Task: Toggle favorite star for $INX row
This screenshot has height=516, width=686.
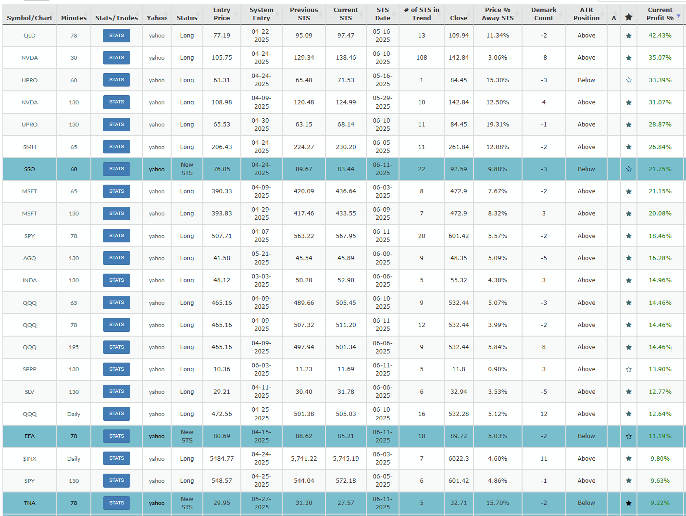Action: pos(629,459)
